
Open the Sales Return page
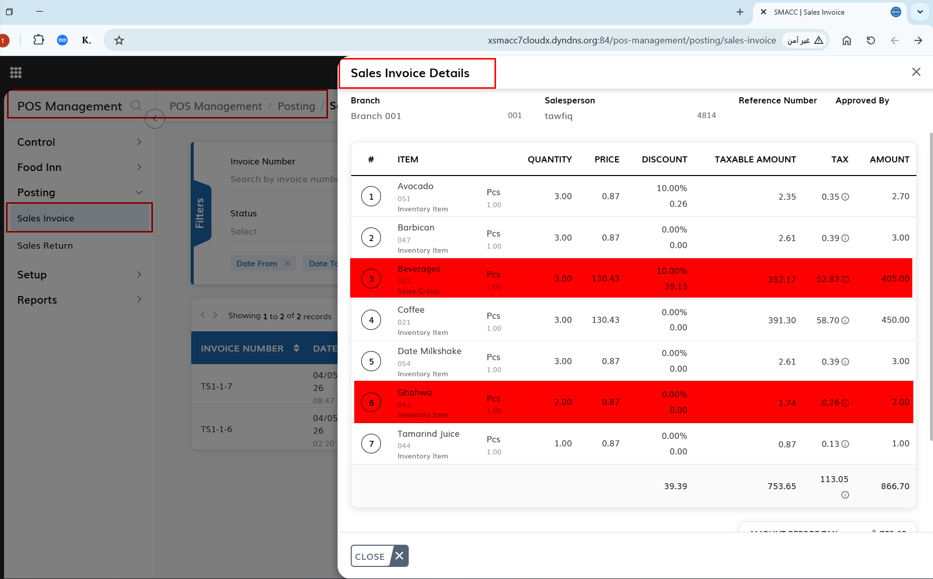45,246
